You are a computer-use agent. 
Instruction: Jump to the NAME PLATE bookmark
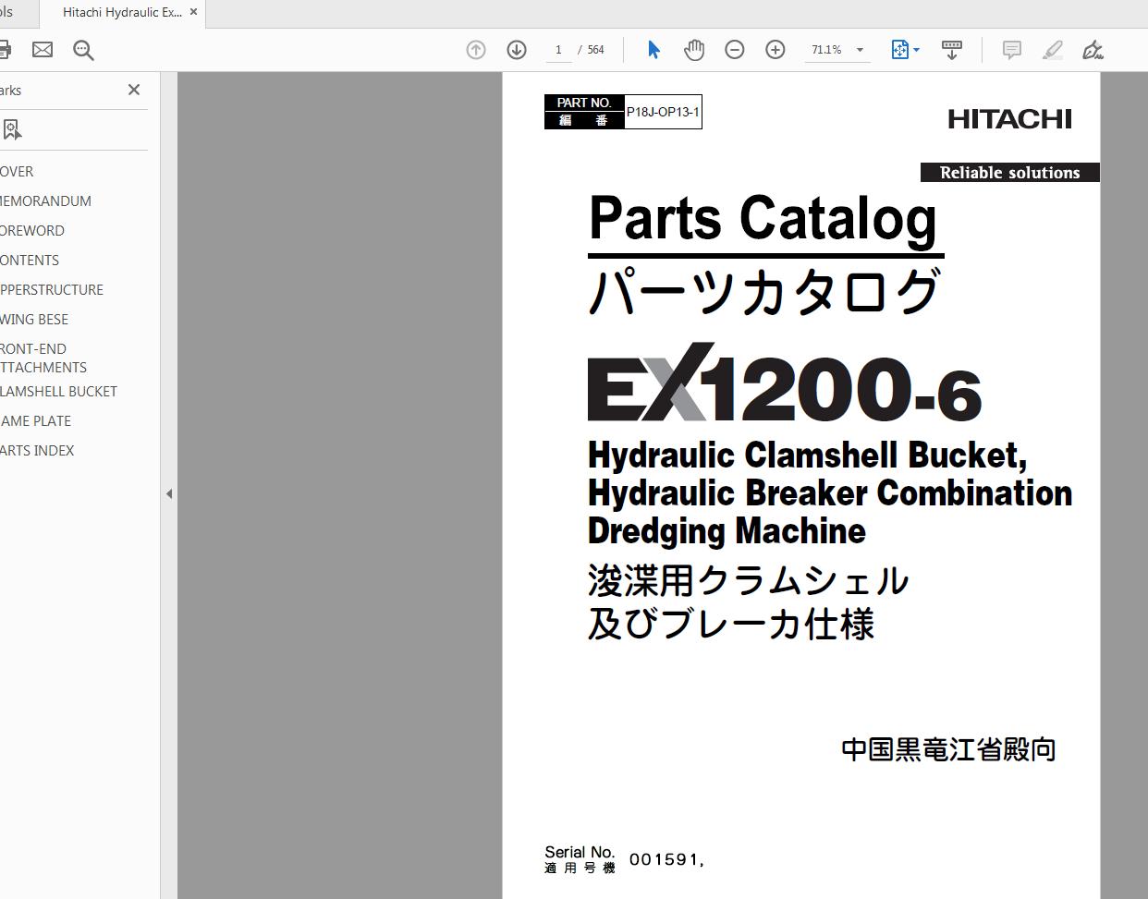[35, 421]
